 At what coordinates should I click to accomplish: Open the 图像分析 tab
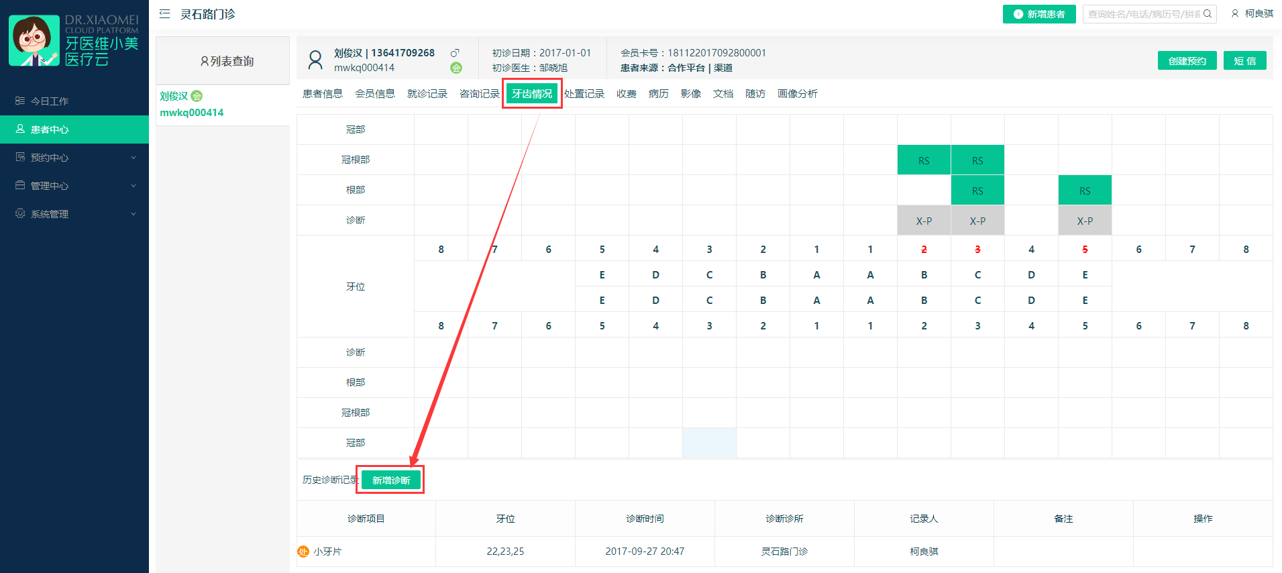[797, 94]
